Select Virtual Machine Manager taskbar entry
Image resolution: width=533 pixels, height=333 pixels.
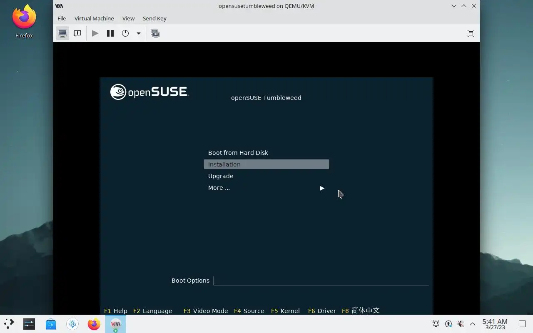click(x=116, y=324)
